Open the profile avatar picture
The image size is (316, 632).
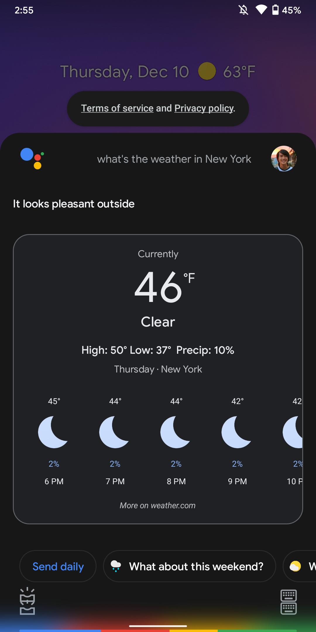coord(284,159)
